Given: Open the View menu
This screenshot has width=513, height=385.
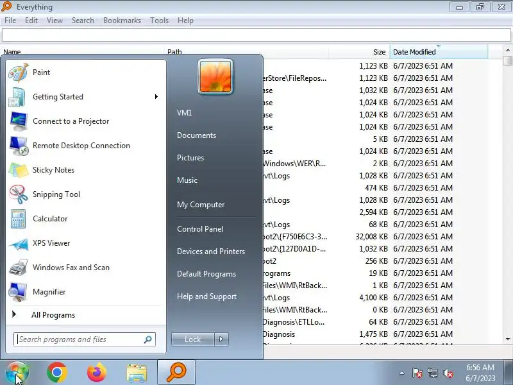Looking at the screenshot, I should point(55,21).
